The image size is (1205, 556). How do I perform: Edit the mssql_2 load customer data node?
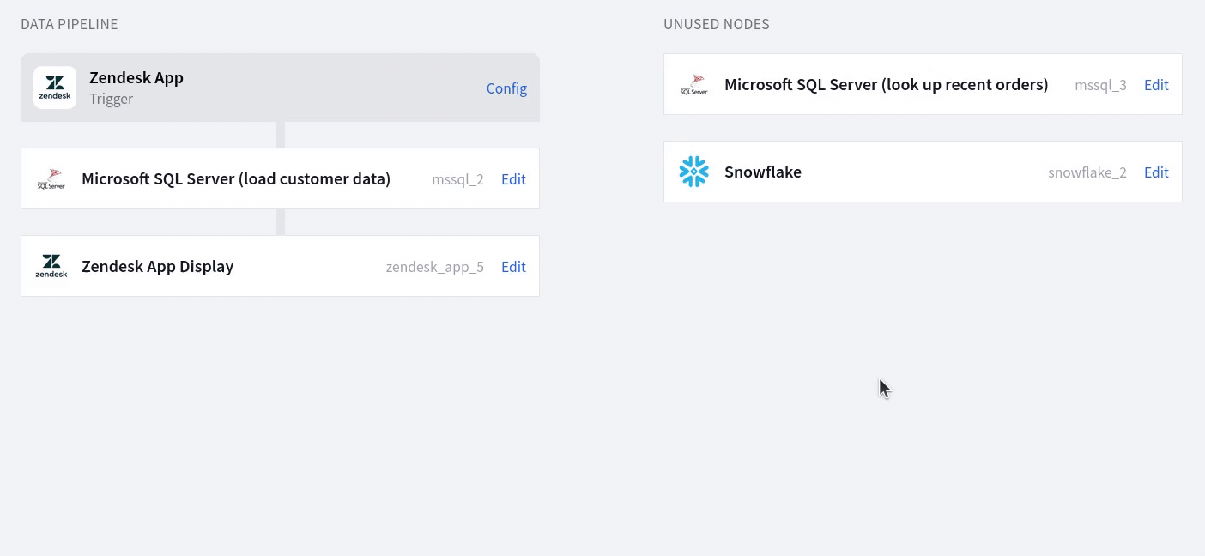coord(513,179)
